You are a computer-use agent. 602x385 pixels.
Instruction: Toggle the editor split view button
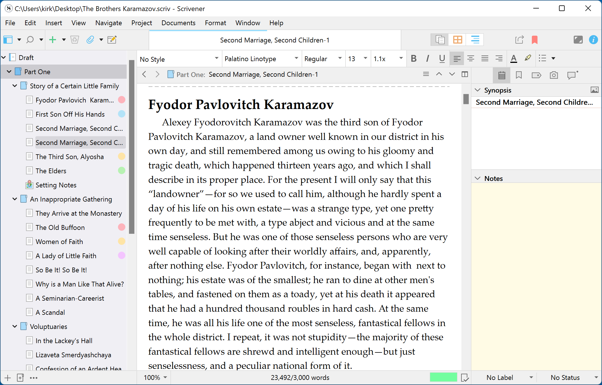coord(465,74)
